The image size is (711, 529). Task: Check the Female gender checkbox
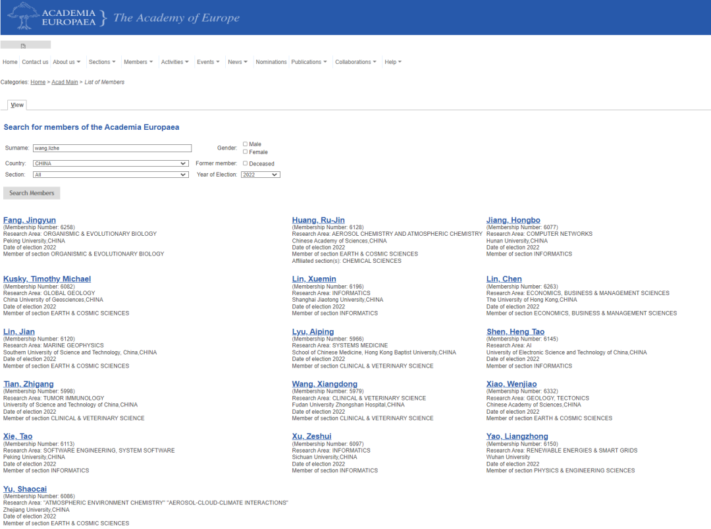(246, 152)
